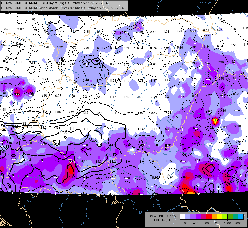Click legend value 2000
This screenshot has width=248, height=228.
click(x=238, y=223)
